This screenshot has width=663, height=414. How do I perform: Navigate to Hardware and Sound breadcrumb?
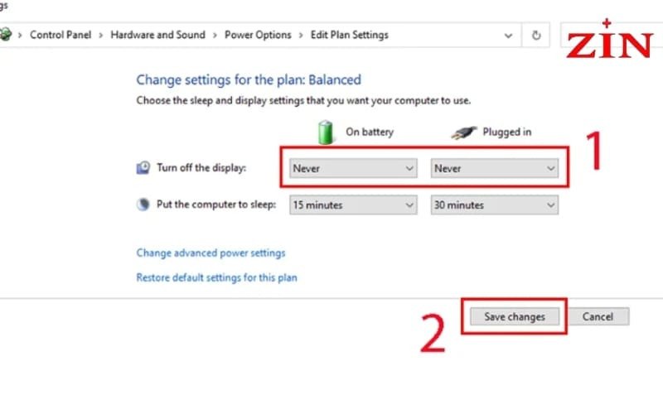click(x=157, y=35)
